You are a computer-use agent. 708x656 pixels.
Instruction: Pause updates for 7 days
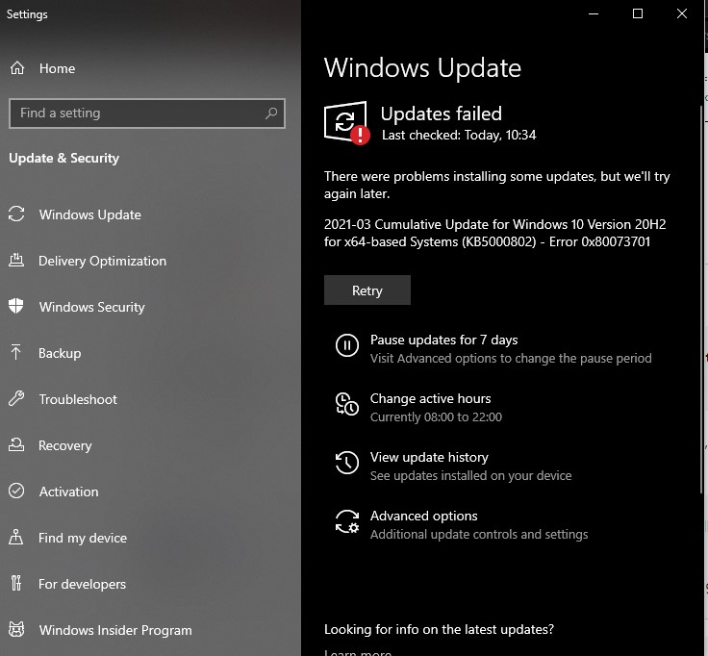[x=443, y=340]
